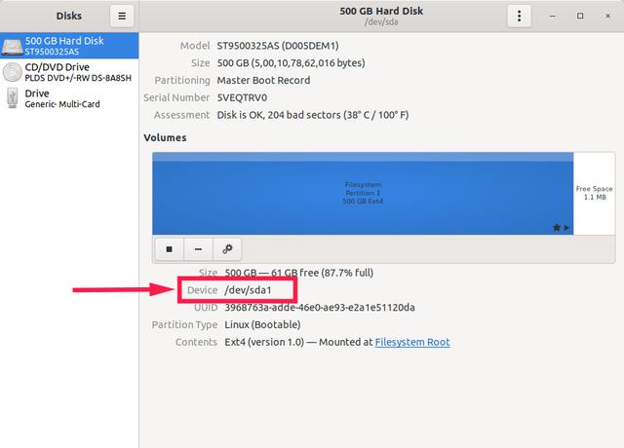Select the CD/DVD Drive entry in sidebar
The height and width of the screenshot is (448, 624).
(69, 72)
